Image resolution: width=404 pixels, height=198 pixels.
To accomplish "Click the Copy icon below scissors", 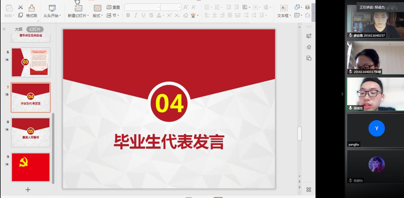I will click(x=21, y=15).
